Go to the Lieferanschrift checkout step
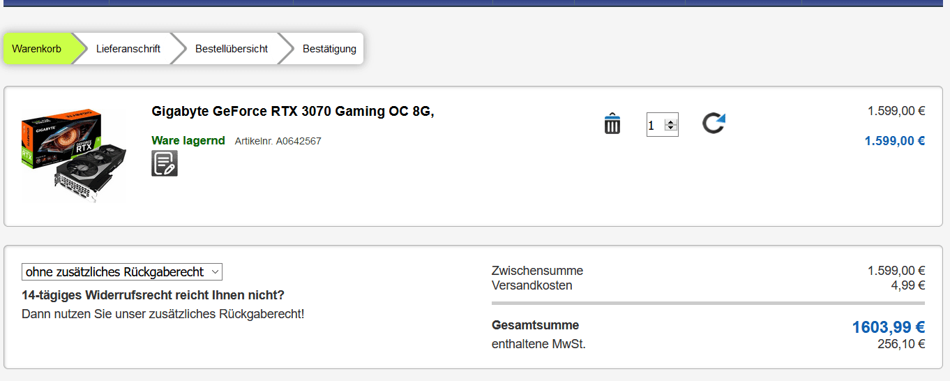 (128, 49)
